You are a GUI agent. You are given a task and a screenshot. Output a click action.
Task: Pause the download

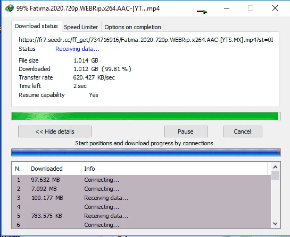[186, 131]
